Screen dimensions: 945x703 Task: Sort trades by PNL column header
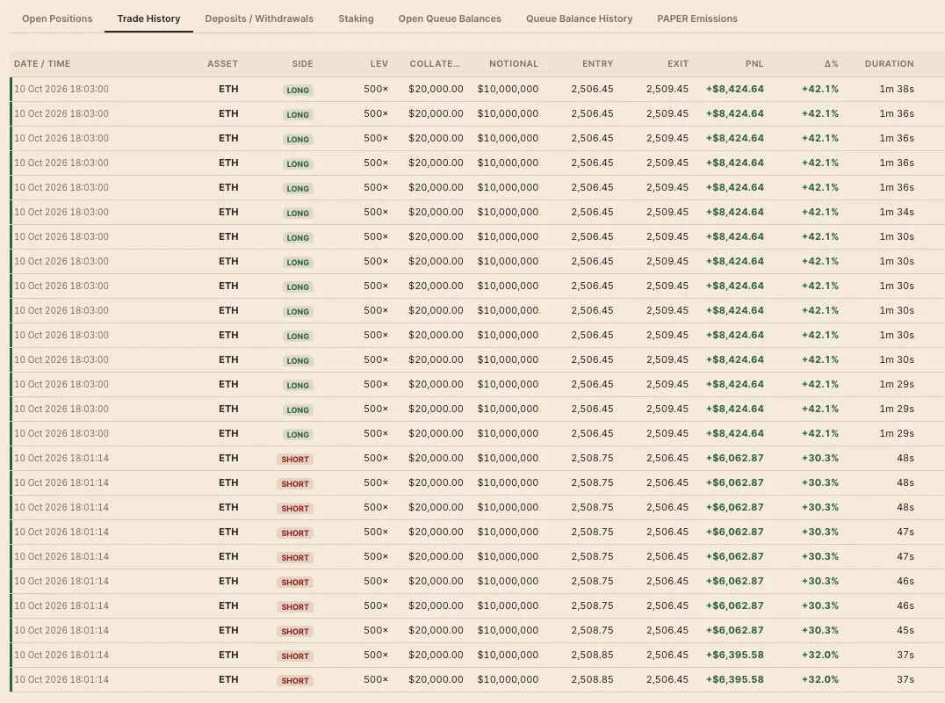tap(754, 64)
